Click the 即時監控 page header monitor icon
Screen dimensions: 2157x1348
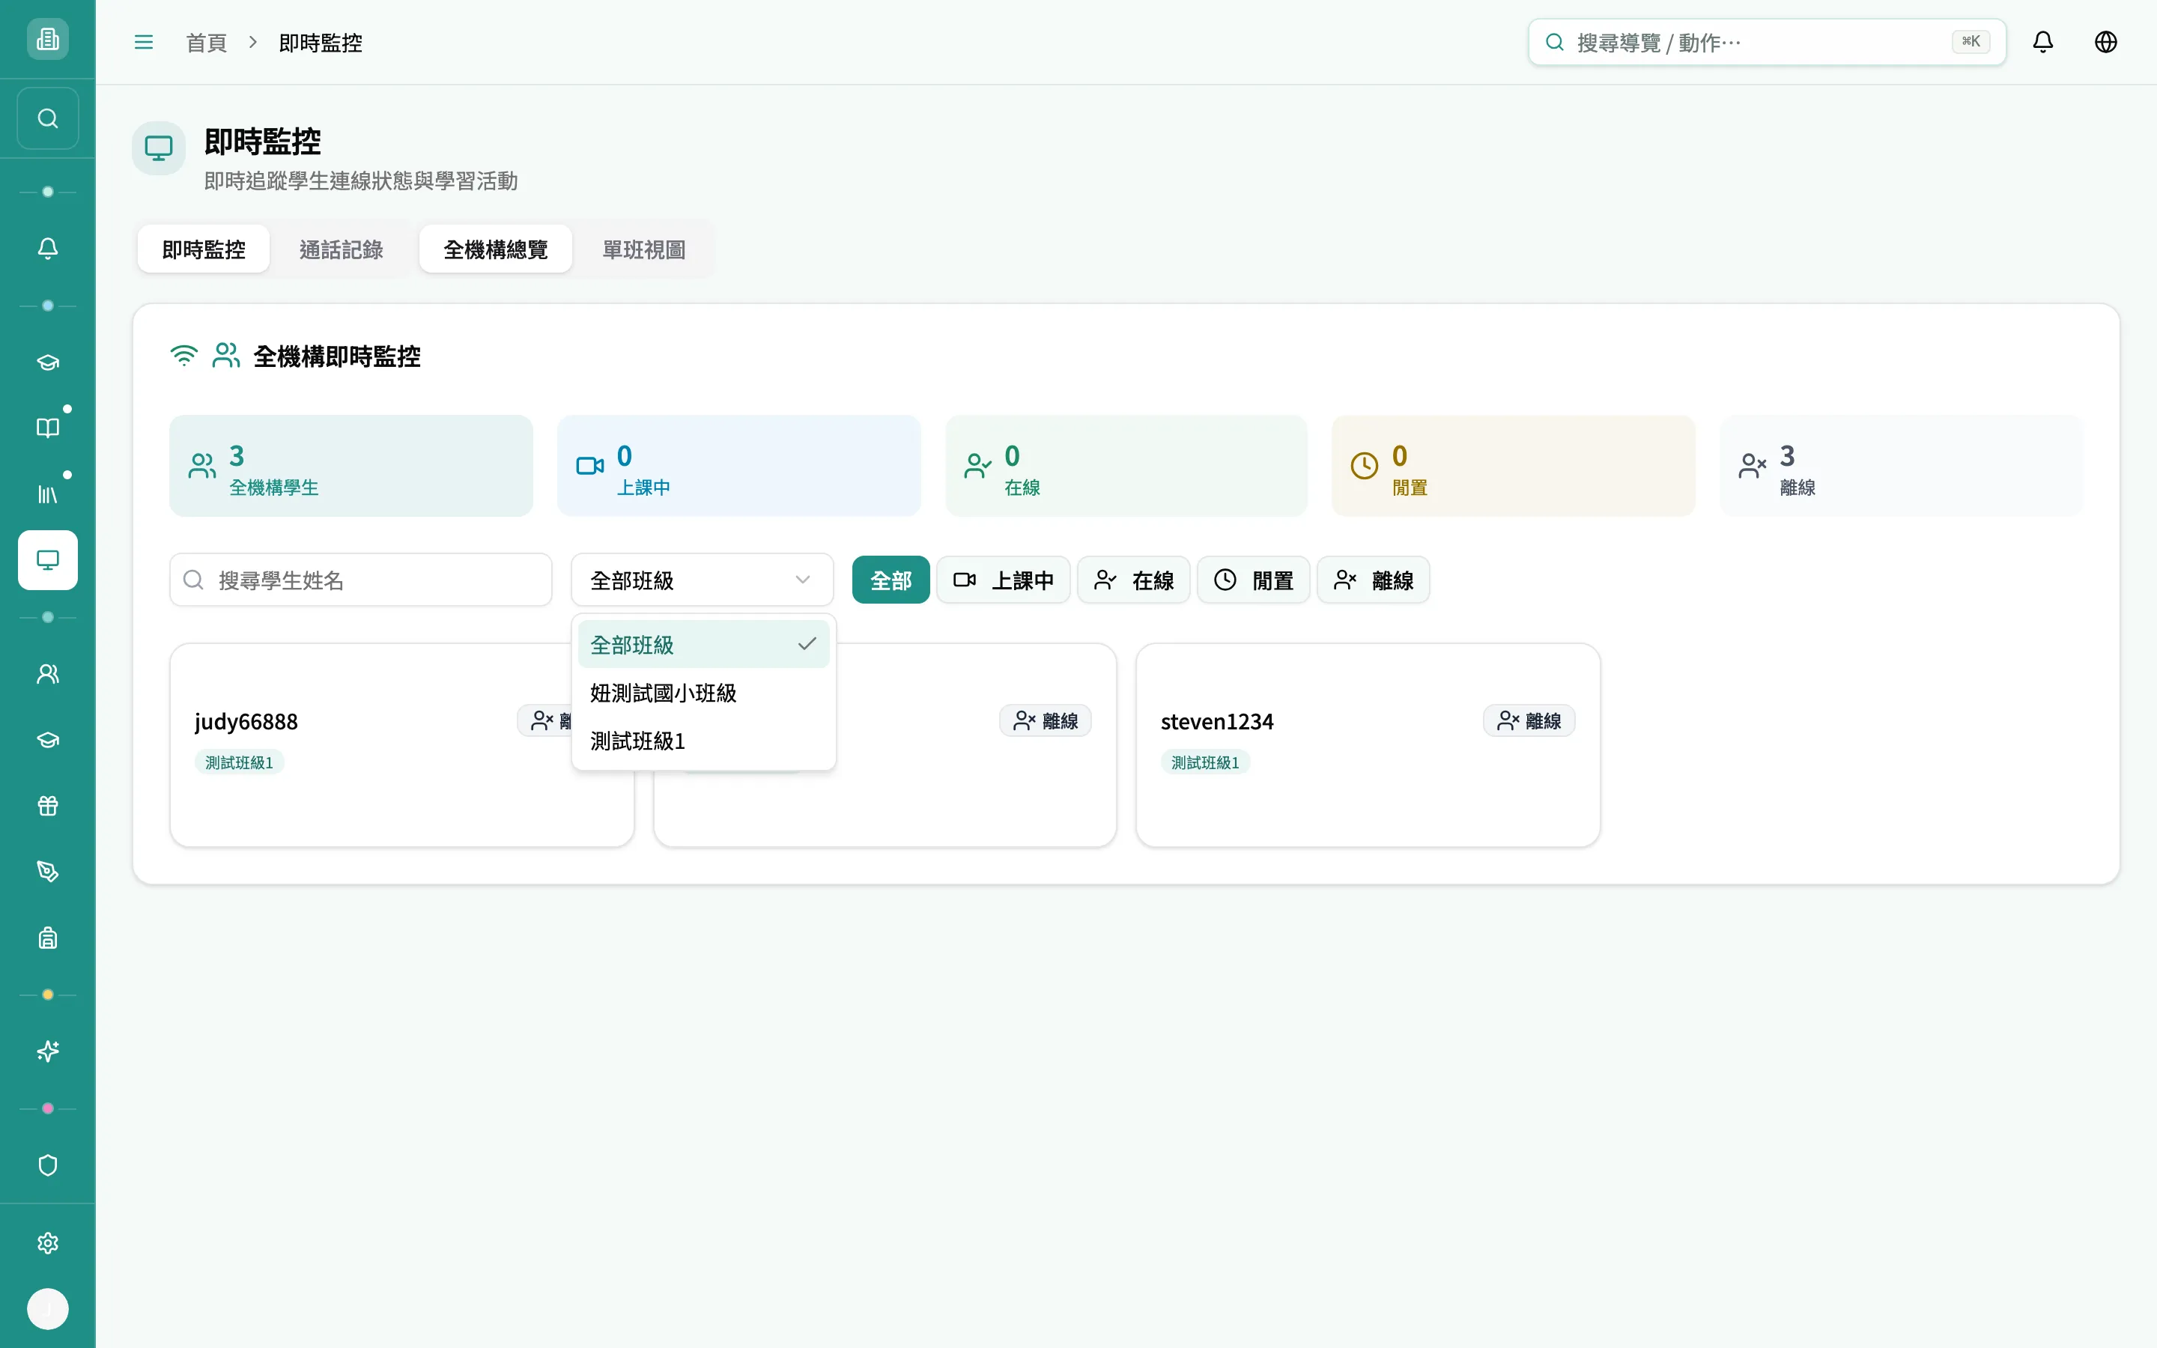[159, 148]
